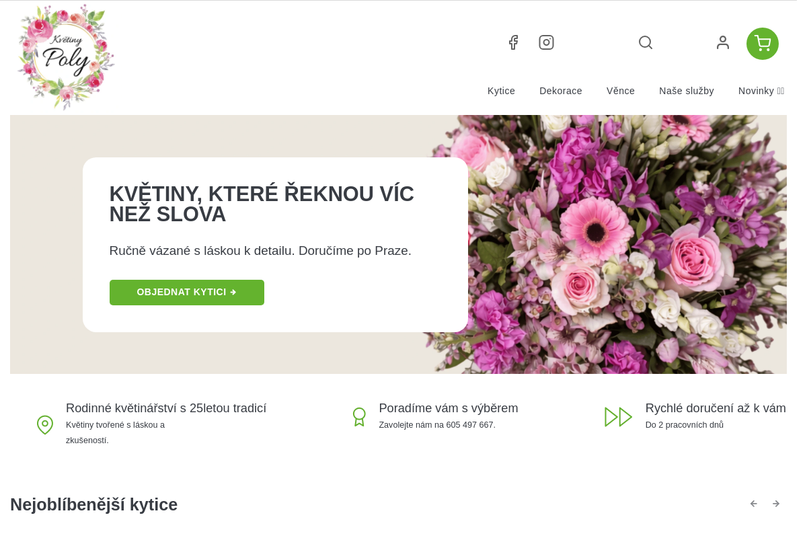The width and height of the screenshot is (807, 538).
Task: Click the Nejoblíbenější kytice heading
Action: tap(93, 504)
